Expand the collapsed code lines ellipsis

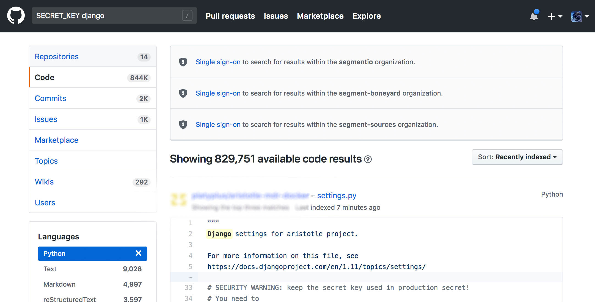190,277
